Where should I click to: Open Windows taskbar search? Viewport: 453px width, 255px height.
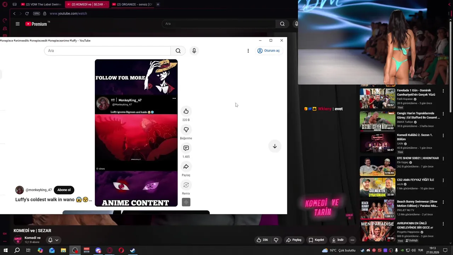pos(17,250)
